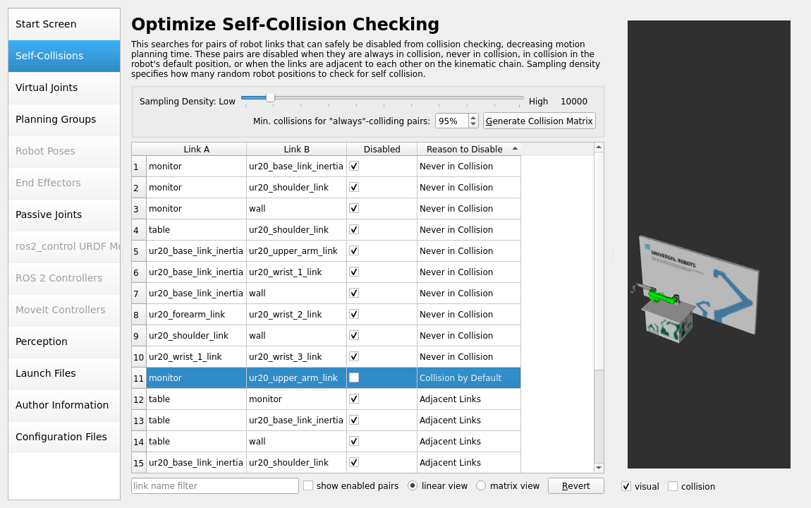Click the link name filter field

pos(214,485)
